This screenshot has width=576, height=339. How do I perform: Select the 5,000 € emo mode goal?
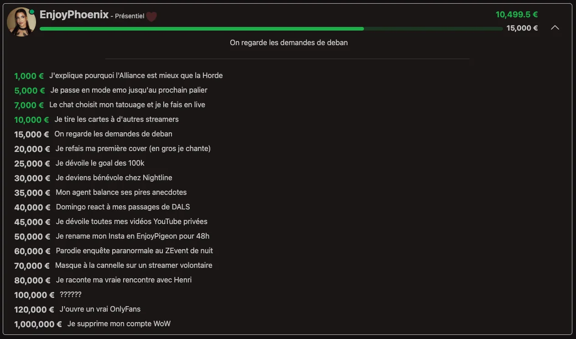coord(111,90)
